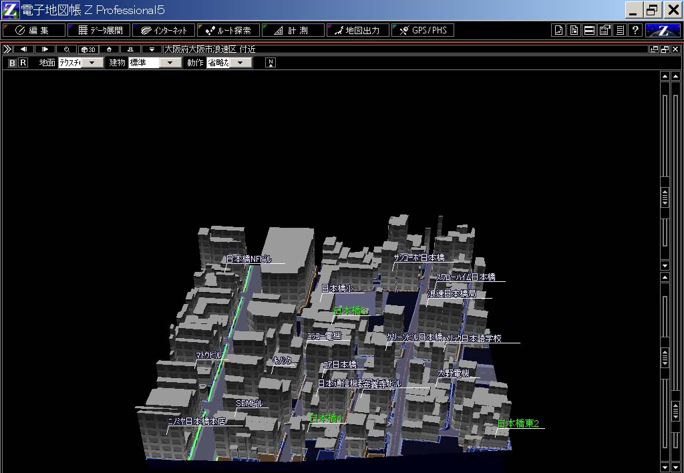Click the Z application icon in title bar
Viewport: 684px width, 473px height.
[10, 10]
